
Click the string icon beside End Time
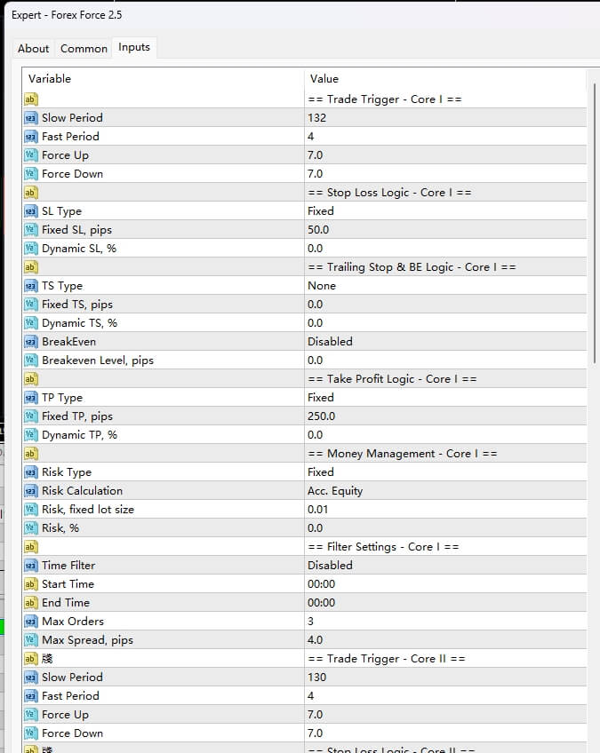pyautogui.click(x=30, y=603)
